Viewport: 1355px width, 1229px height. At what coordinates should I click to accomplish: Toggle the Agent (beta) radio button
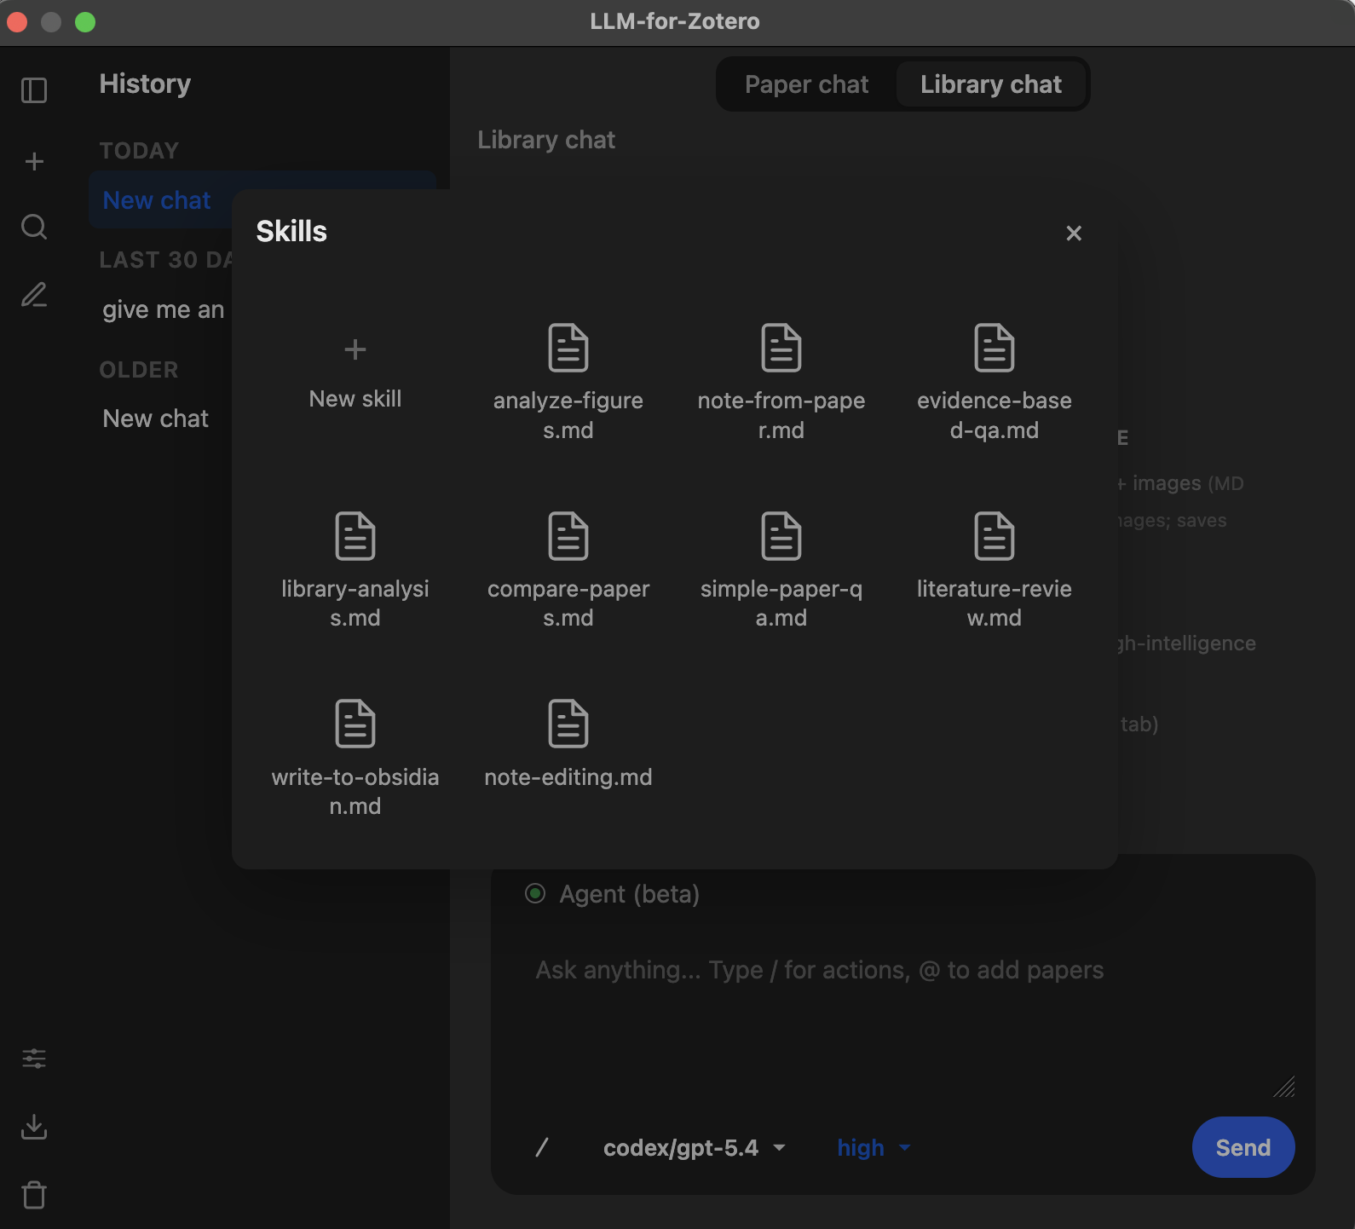click(x=535, y=893)
